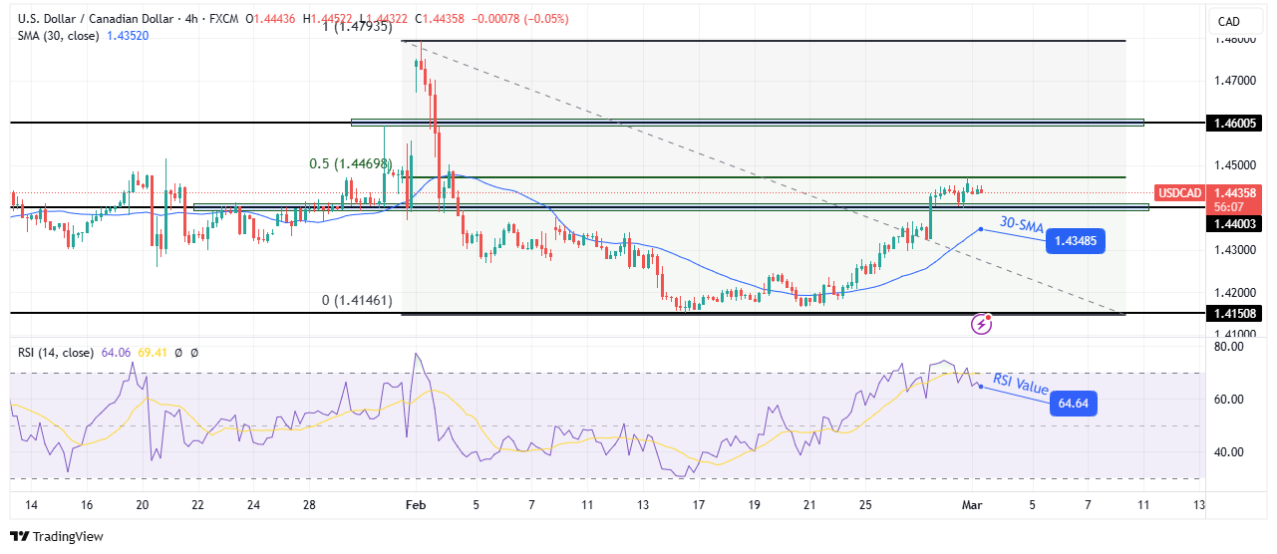Open the TradingView logo link
Image resolution: width=1277 pixels, height=554 pixels.
coord(57,537)
